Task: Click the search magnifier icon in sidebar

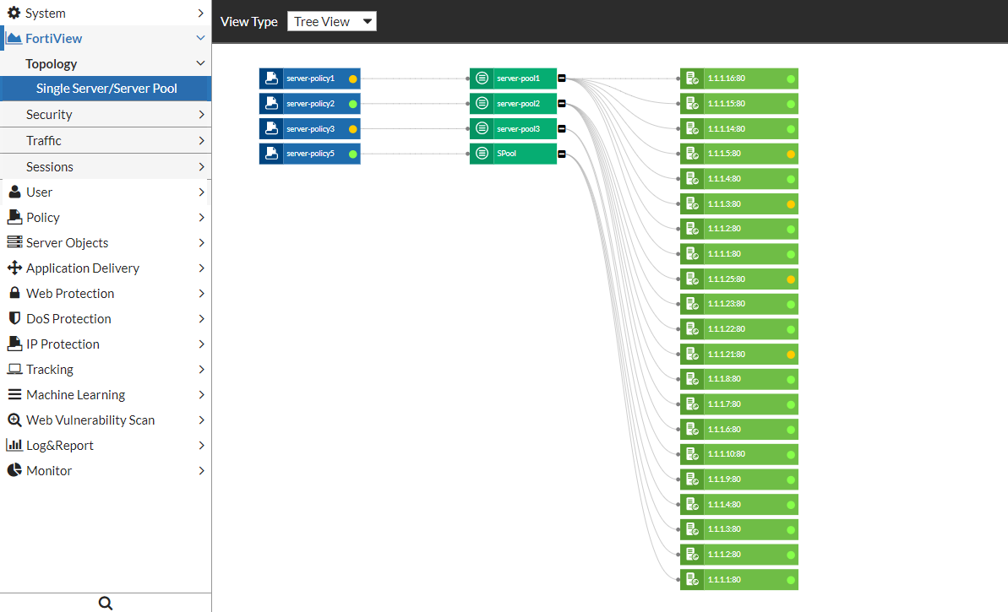Action: [106, 603]
